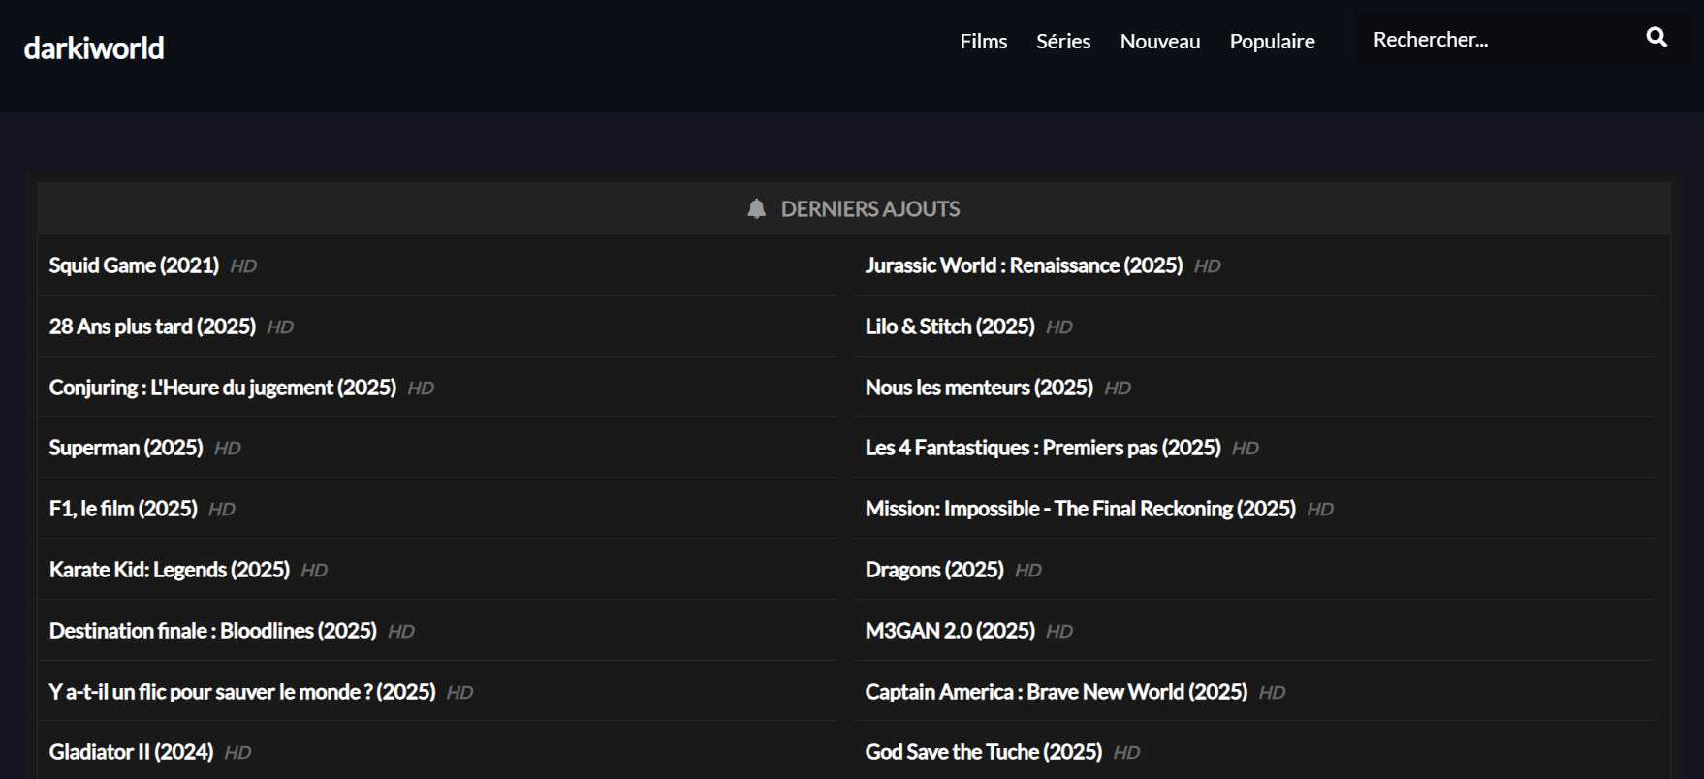Open Karate Kid: Legends (2025)
This screenshot has height=779, width=1704.
pos(170,570)
